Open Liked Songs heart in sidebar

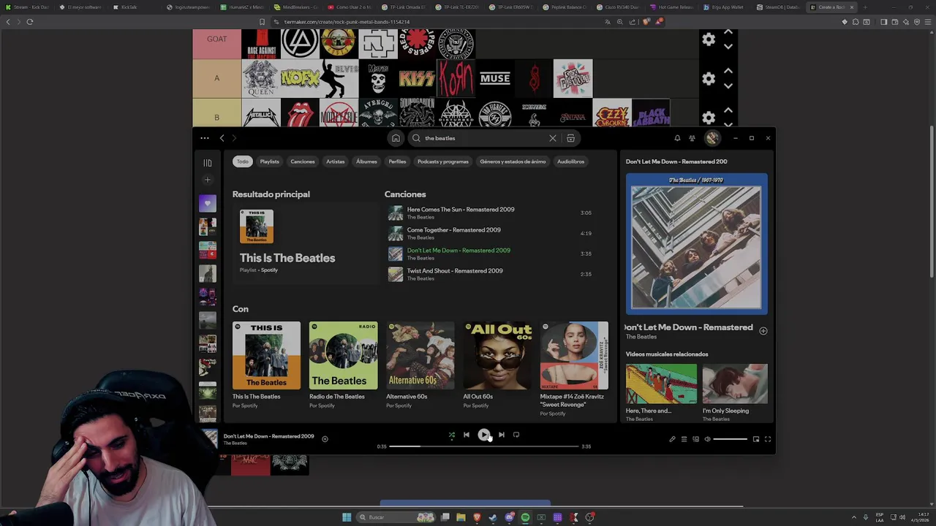pyautogui.click(x=208, y=204)
